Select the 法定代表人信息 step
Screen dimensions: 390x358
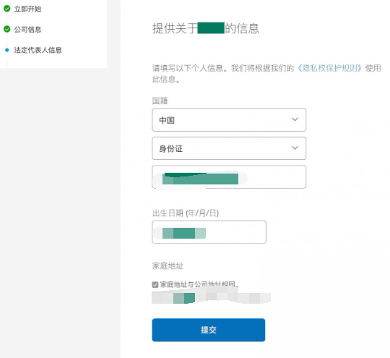click(38, 50)
